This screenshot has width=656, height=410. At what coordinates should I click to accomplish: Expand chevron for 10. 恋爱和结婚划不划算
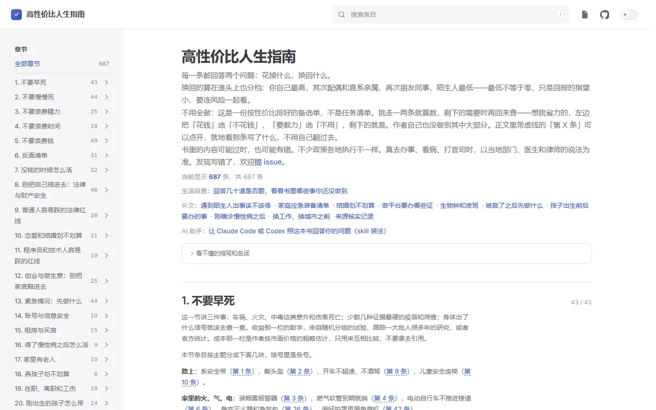point(106,236)
